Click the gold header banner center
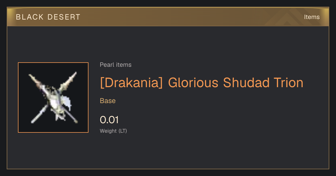Image resolution: width=336 pixels, height=176 pixels. [x=168, y=17]
